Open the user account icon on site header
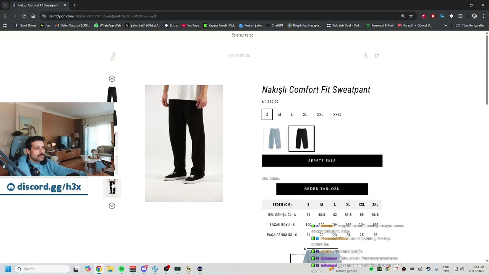The width and height of the screenshot is (489, 275). 366,56
